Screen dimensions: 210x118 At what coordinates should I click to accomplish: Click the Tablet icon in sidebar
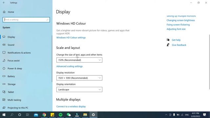coord(4,92)
